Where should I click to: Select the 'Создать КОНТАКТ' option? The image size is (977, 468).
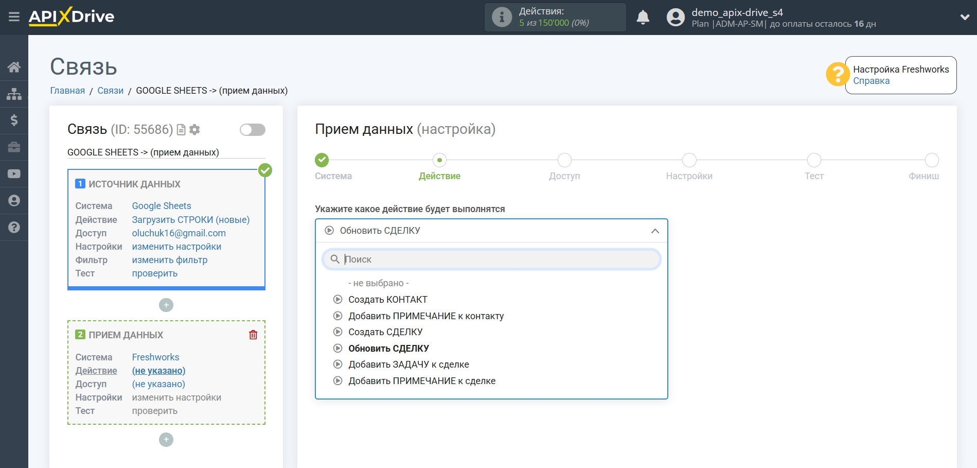pos(387,300)
